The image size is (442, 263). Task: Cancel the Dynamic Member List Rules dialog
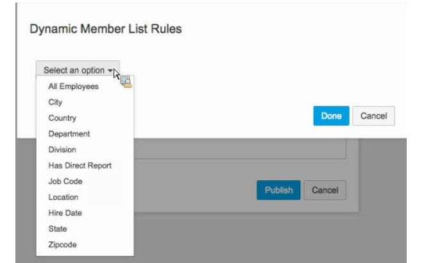374,116
